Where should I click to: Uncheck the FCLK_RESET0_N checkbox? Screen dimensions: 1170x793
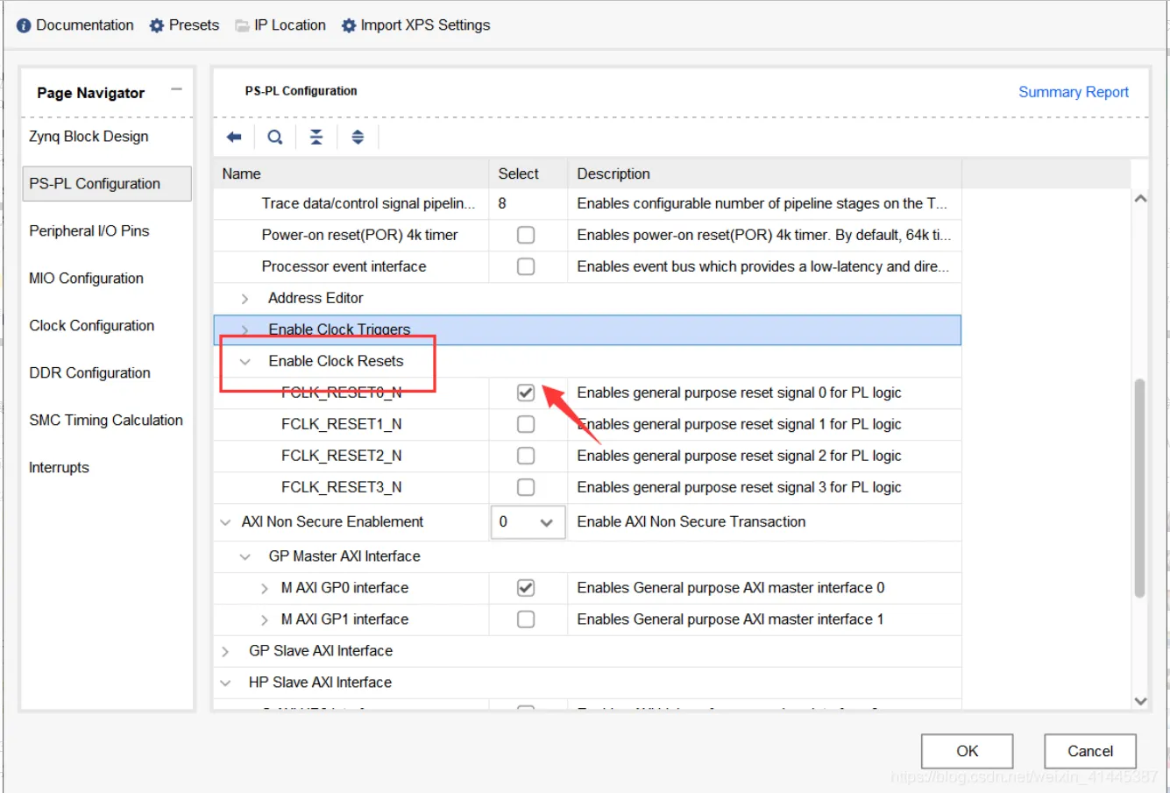[x=526, y=393]
